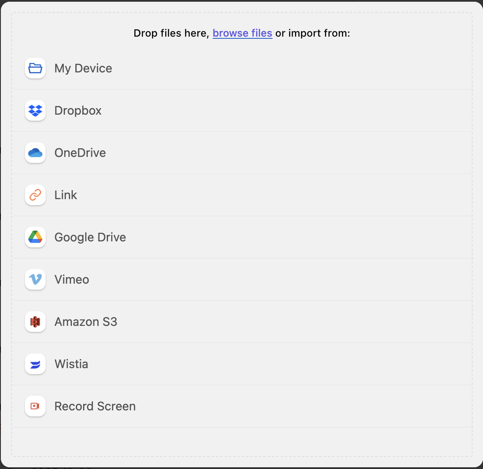This screenshot has width=483, height=469.
Task: Click the Google Drive triangle icon
Action: (35, 237)
